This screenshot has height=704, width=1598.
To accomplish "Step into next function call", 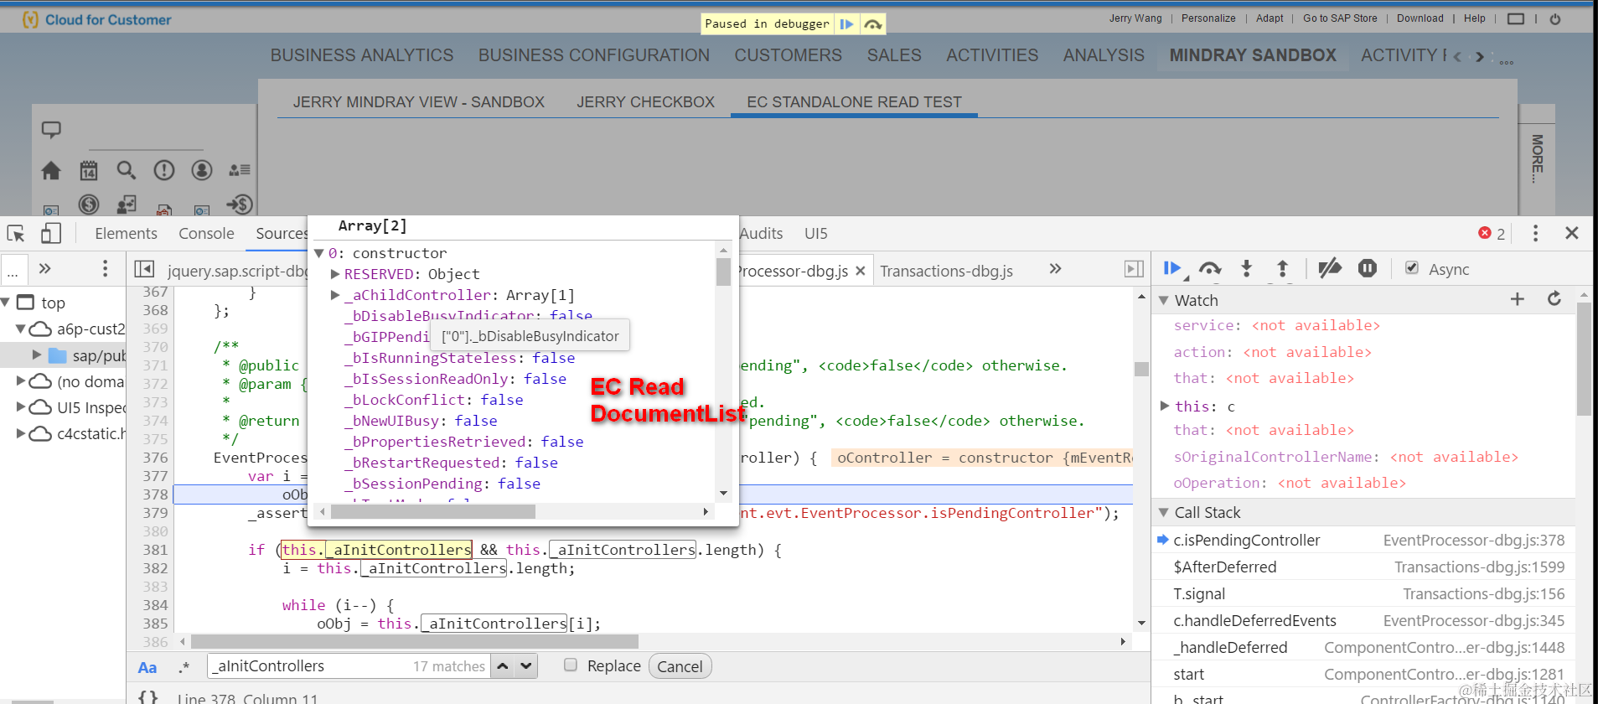I will 1246,269.
